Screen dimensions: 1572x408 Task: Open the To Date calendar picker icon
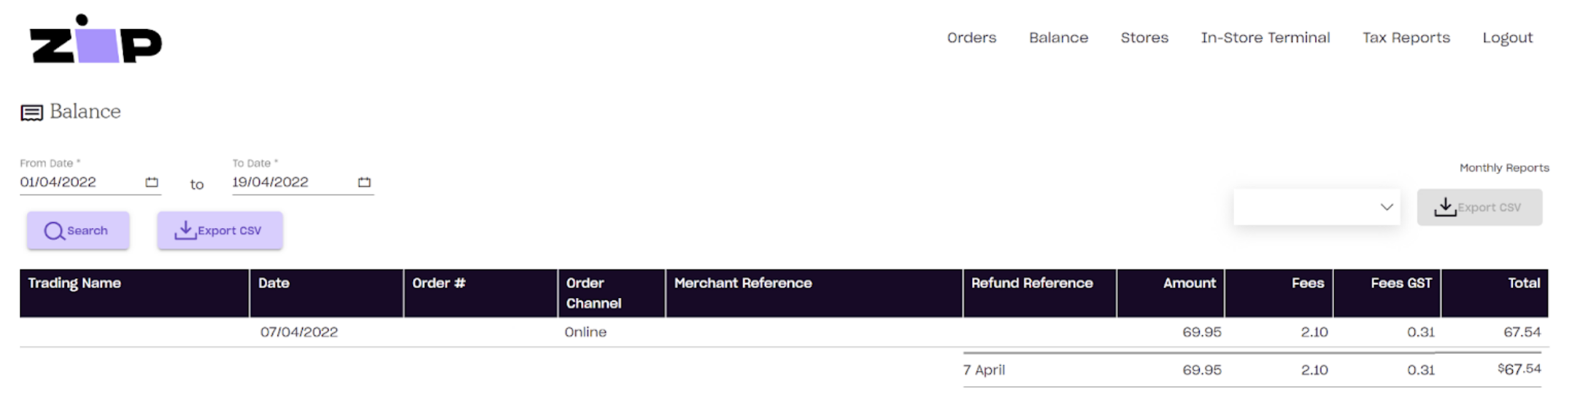[364, 182]
